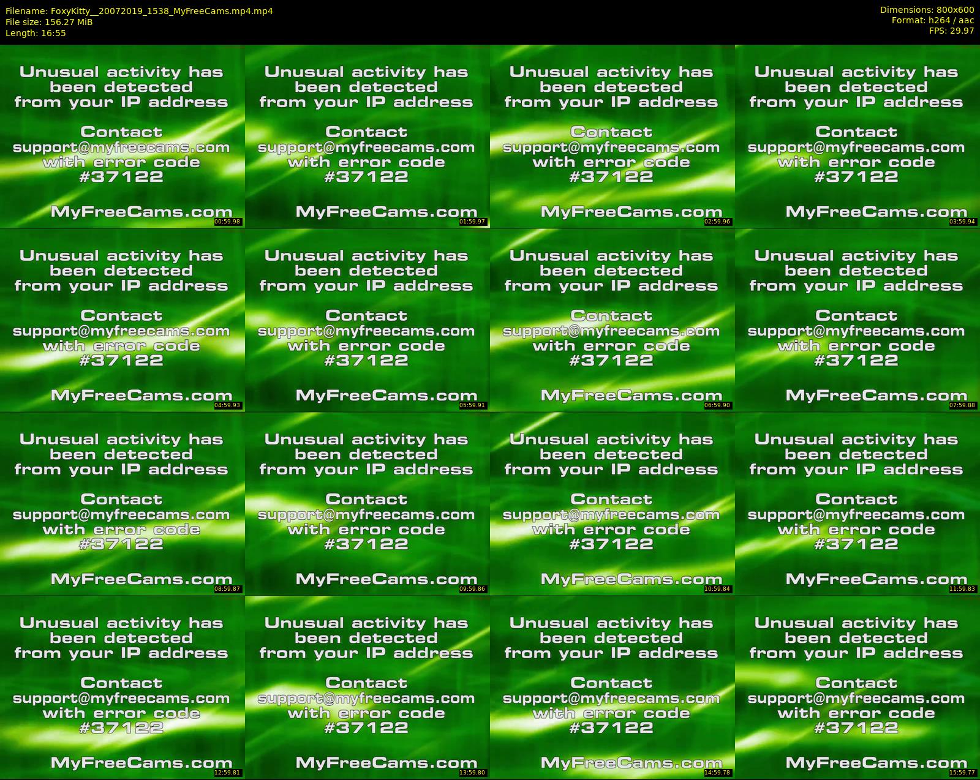
Task: Open the thumbnail stamped 13:59.80
Action: pos(367,687)
